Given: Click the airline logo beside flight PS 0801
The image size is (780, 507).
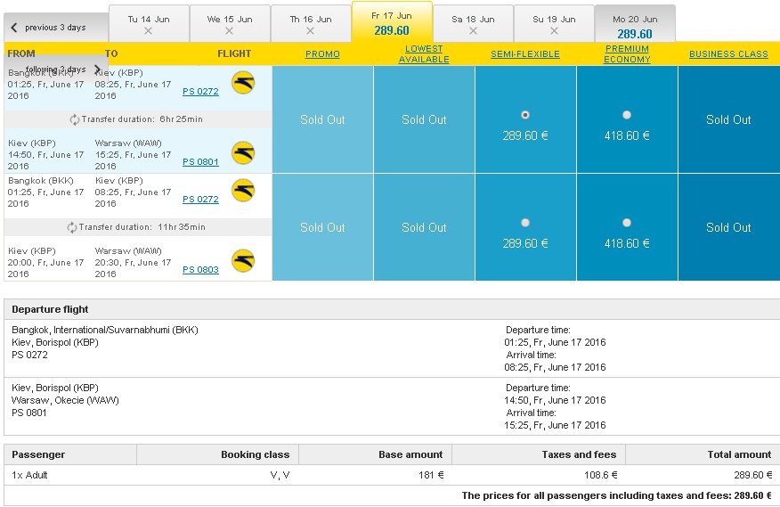Looking at the screenshot, I should click(x=243, y=152).
